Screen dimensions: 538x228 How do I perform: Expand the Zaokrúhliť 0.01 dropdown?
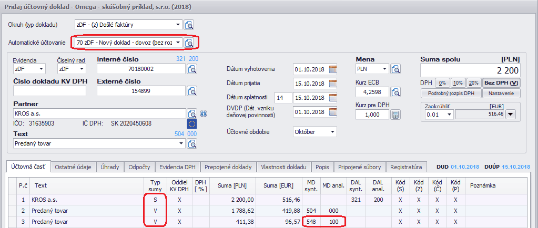pyautogui.click(x=448, y=114)
